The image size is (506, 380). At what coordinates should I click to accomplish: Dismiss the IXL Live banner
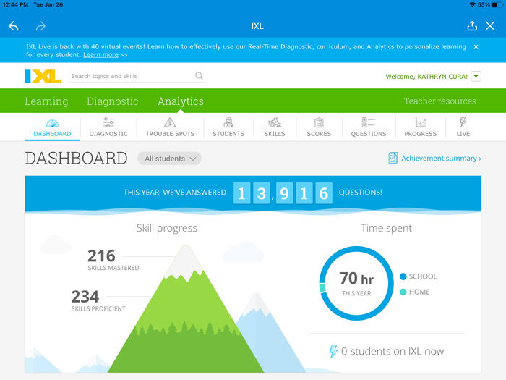[476, 47]
